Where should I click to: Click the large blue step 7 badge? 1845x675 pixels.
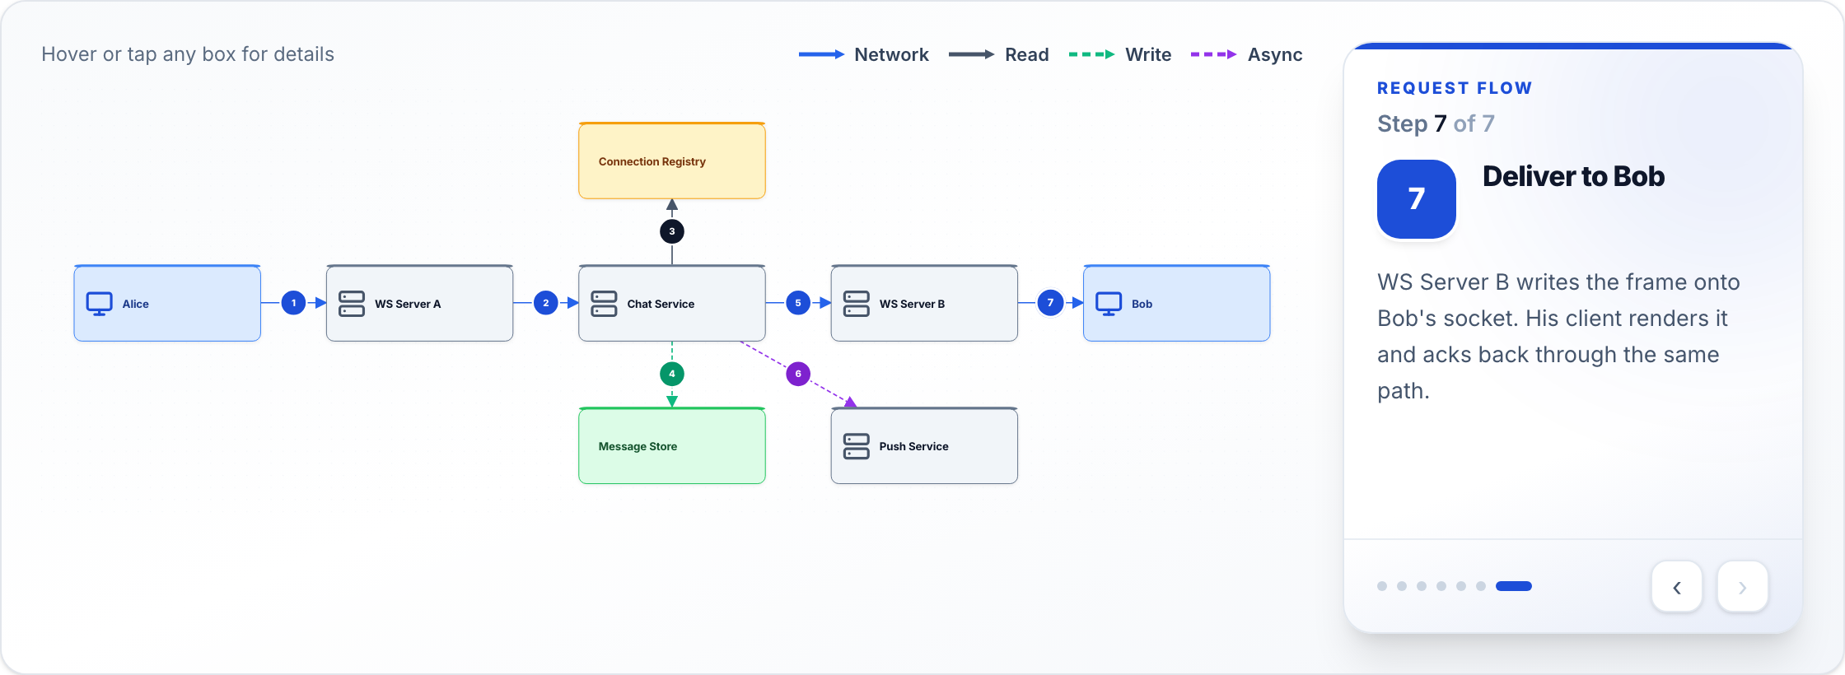click(1417, 199)
